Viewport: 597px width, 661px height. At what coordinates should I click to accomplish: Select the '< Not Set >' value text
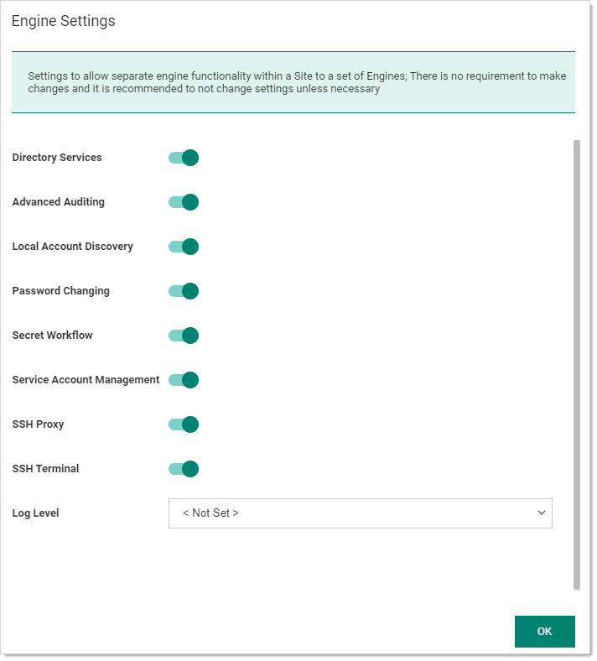[x=210, y=513]
